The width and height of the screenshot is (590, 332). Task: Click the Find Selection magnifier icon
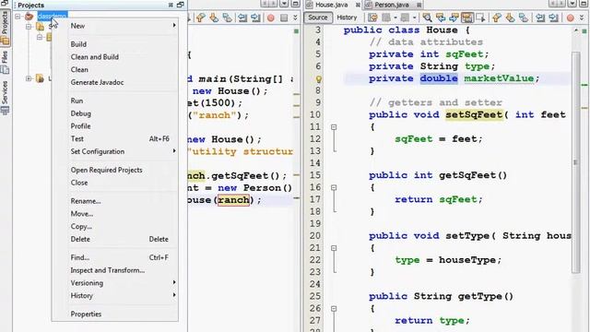(x=427, y=18)
